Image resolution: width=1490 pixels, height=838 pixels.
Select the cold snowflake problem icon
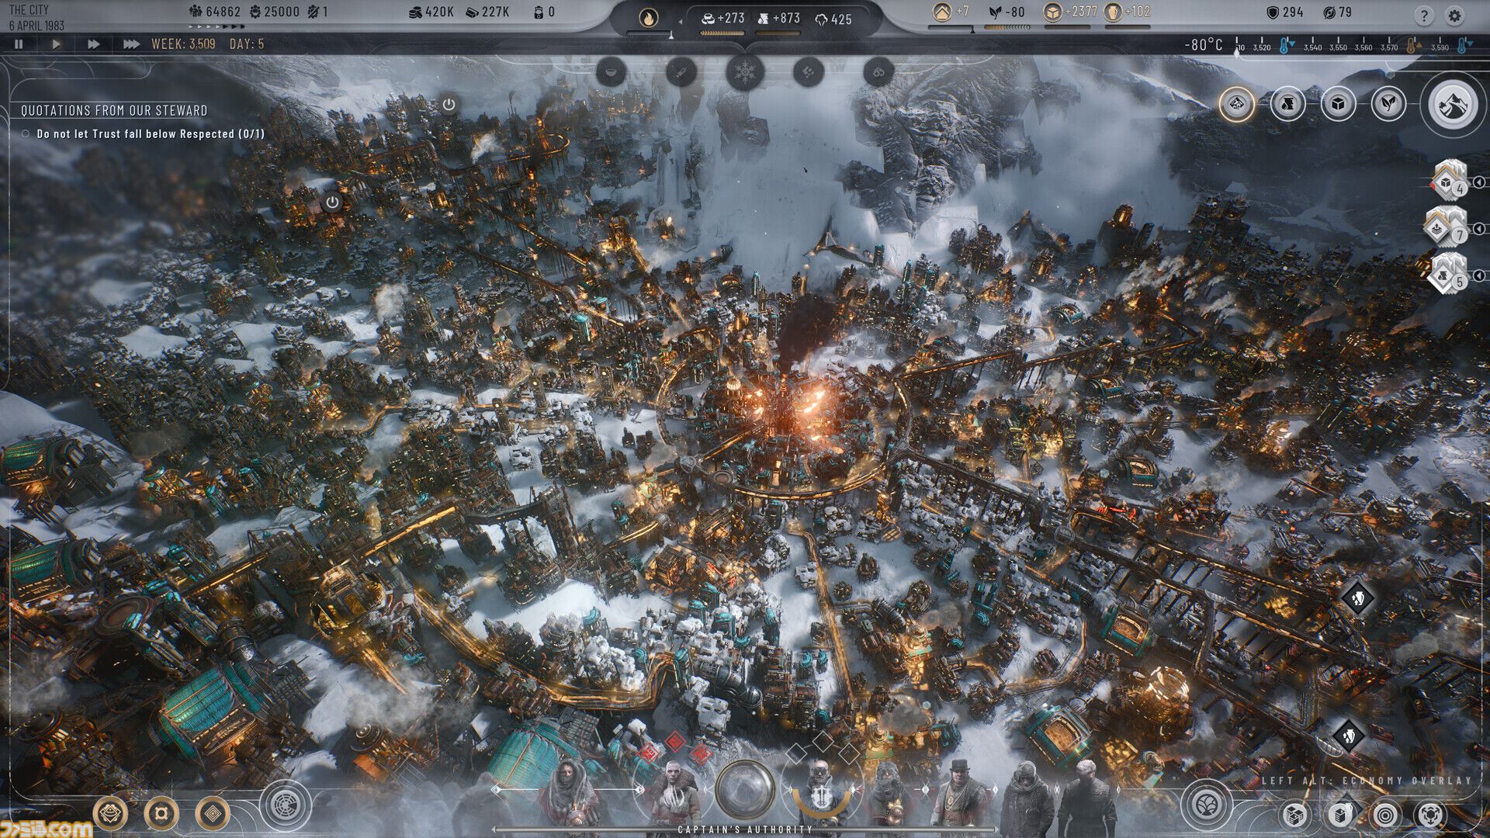point(745,73)
